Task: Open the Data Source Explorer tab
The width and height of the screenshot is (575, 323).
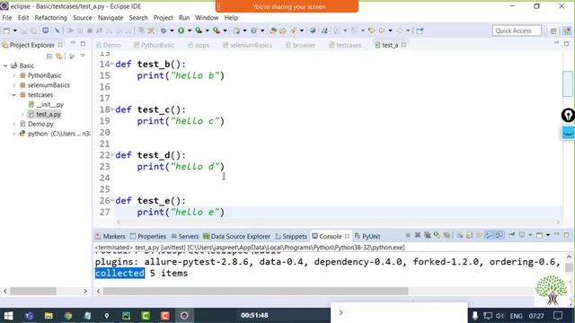Action: [x=236, y=236]
